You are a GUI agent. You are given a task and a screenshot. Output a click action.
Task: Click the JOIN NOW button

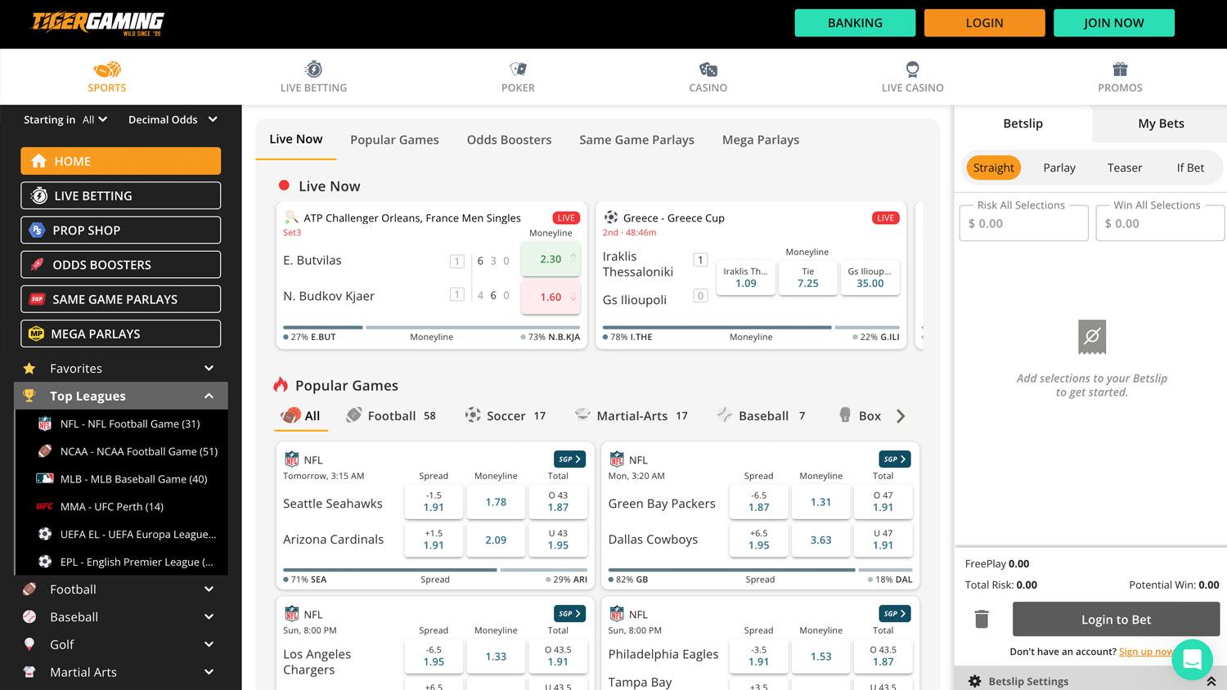click(x=1114, y=23)
